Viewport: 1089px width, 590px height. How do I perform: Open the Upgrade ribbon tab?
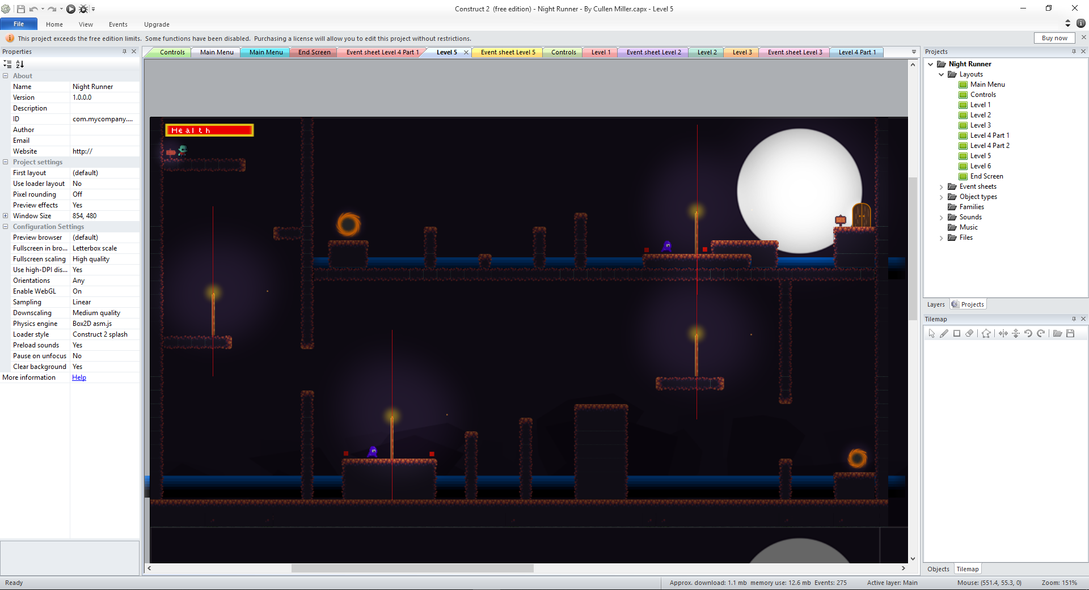[157, 24]
